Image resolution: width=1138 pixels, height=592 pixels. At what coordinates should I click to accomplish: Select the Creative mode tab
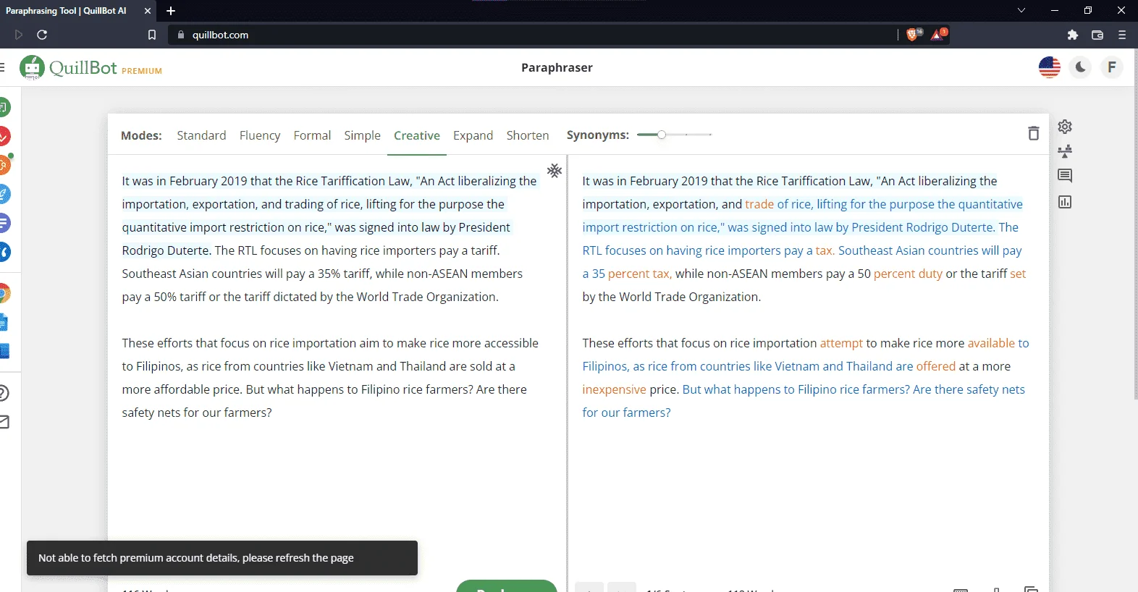pyautogui.click(x=417, y=135)
